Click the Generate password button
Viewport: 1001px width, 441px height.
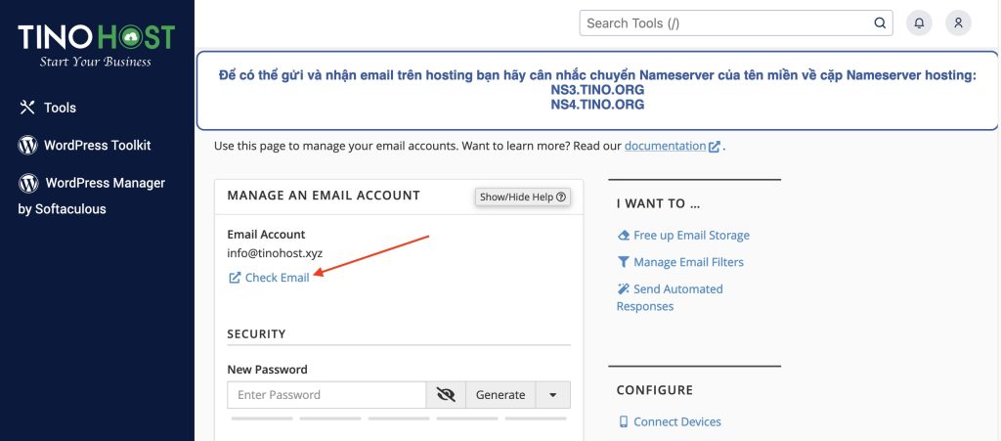pos(500,395)
